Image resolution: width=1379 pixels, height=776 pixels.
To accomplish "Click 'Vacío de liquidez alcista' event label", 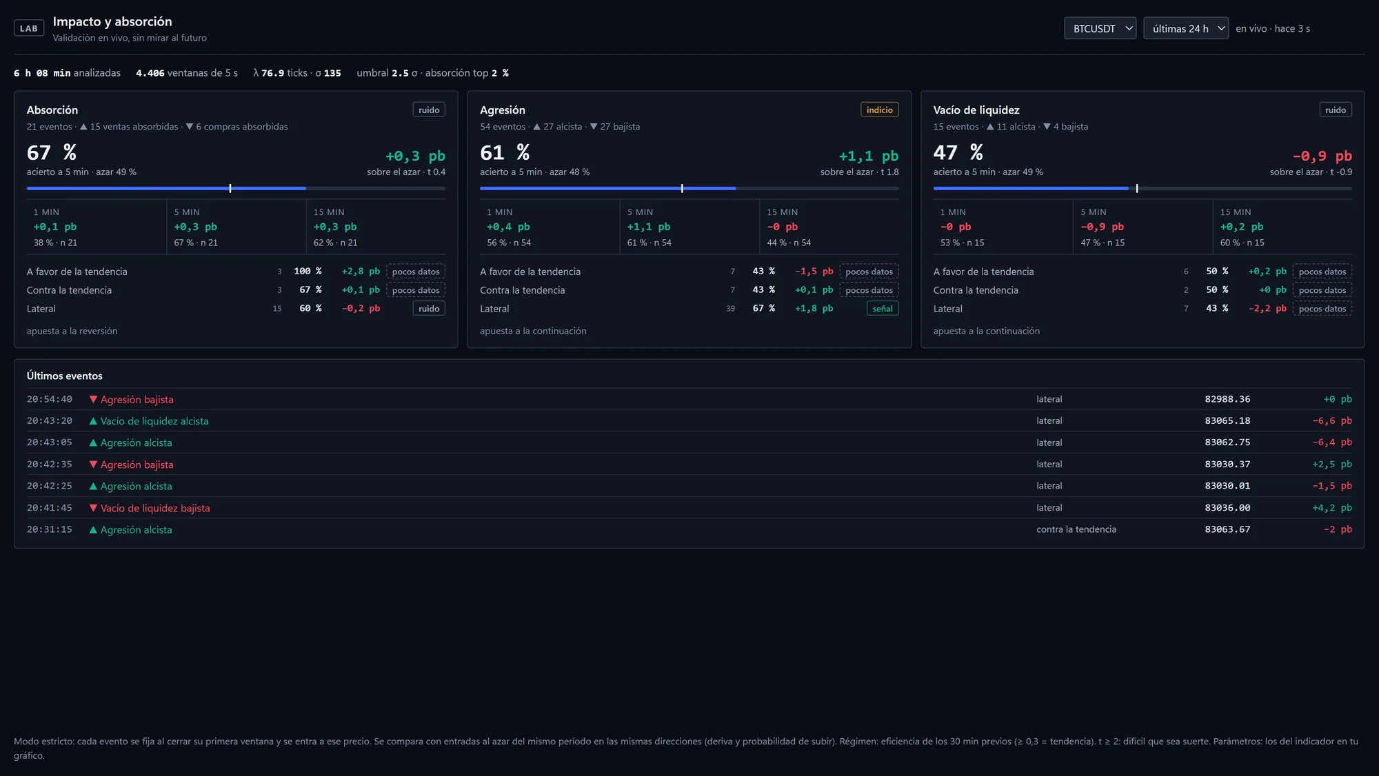I will (154, 421).
